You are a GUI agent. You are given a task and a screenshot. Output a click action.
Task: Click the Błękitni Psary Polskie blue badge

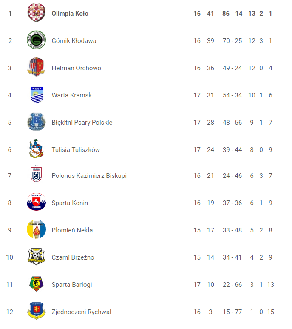tap(36, 122)
